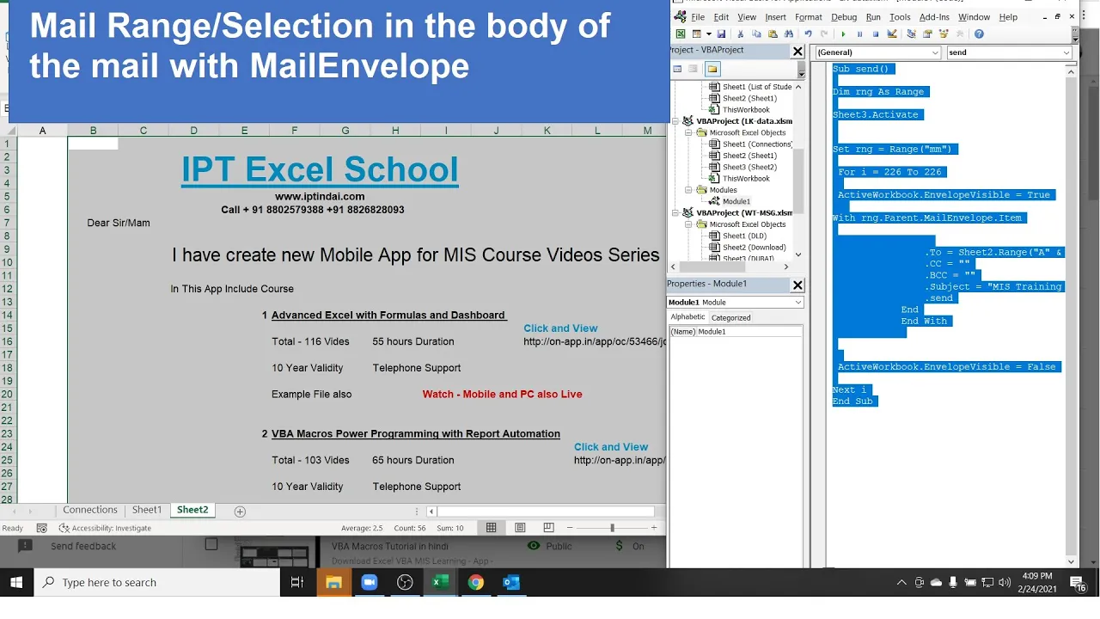Save the VBA project with the disk icon
This screenshot has width=1100, height=619.
(x=721, y=34)
